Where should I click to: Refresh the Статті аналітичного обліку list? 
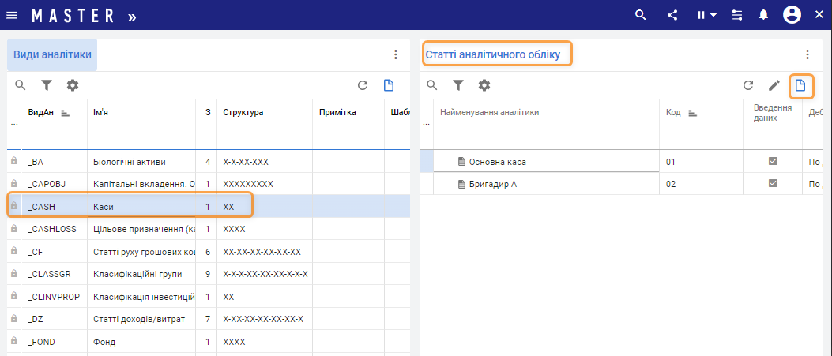pyautogui.click(x=747, y=85)
